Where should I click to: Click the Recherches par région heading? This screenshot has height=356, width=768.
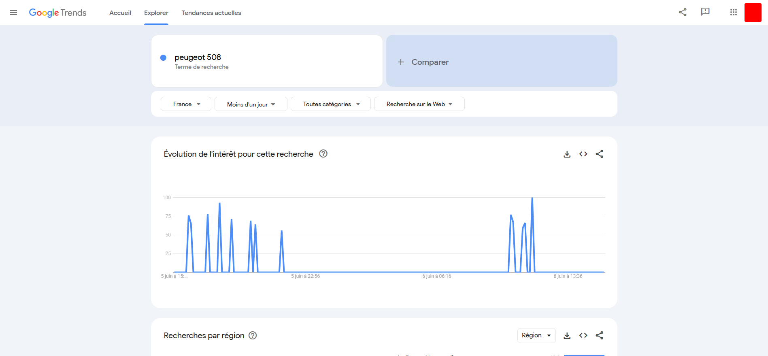(x=204, y=335)
